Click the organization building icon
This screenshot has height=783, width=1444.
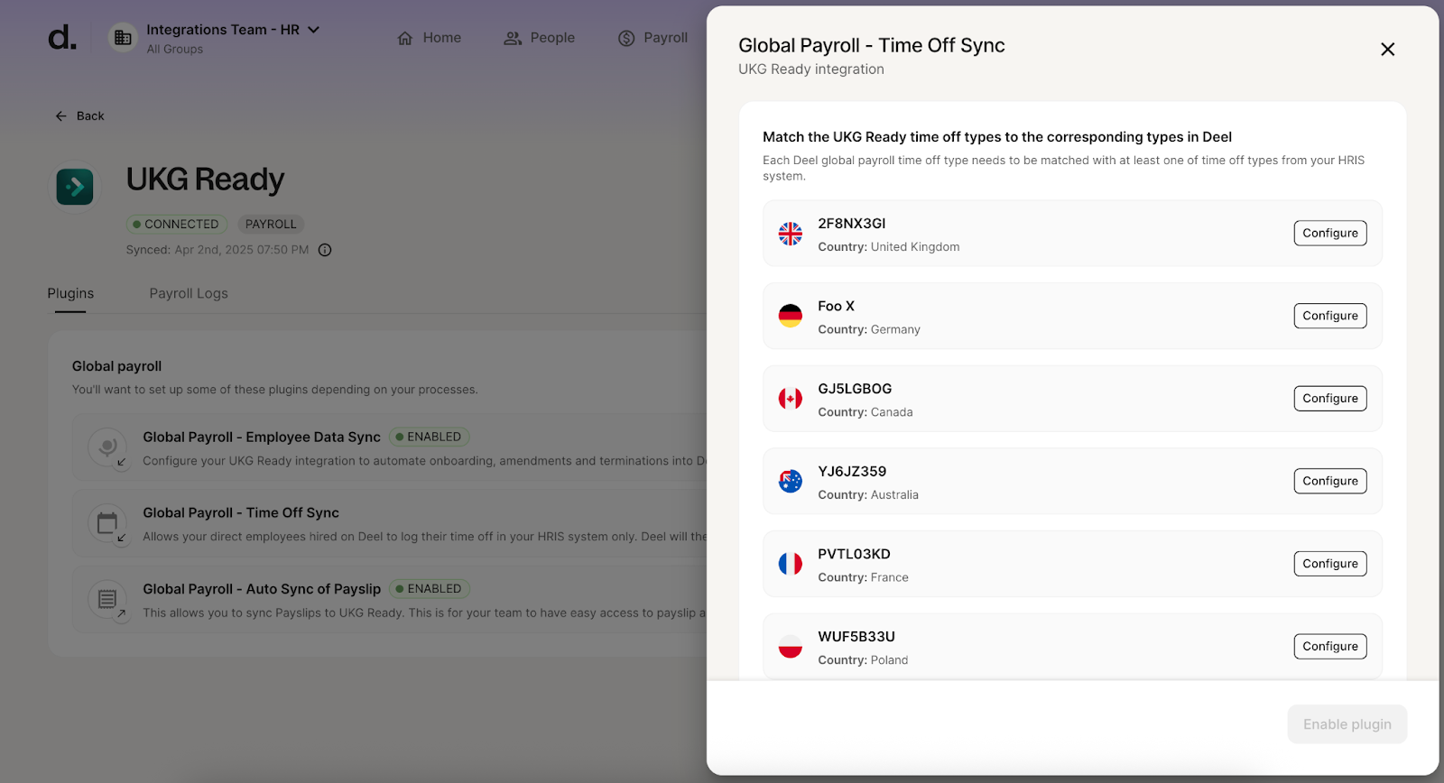pos(123,38)
